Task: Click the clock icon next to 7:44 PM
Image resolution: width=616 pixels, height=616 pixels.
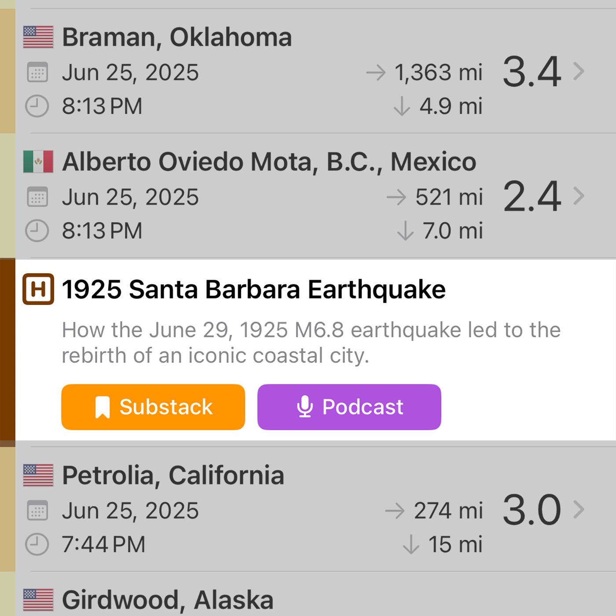Action: tap(37, 544)
